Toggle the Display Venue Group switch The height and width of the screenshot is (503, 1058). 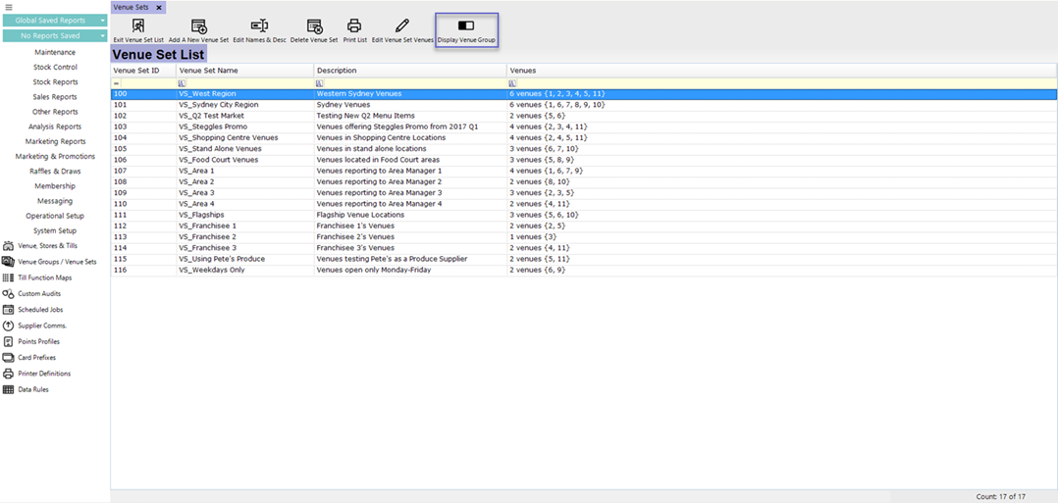[x=466, y=26]
